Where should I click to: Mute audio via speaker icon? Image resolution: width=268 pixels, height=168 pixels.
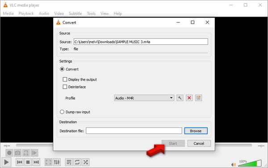click(234, 164)
